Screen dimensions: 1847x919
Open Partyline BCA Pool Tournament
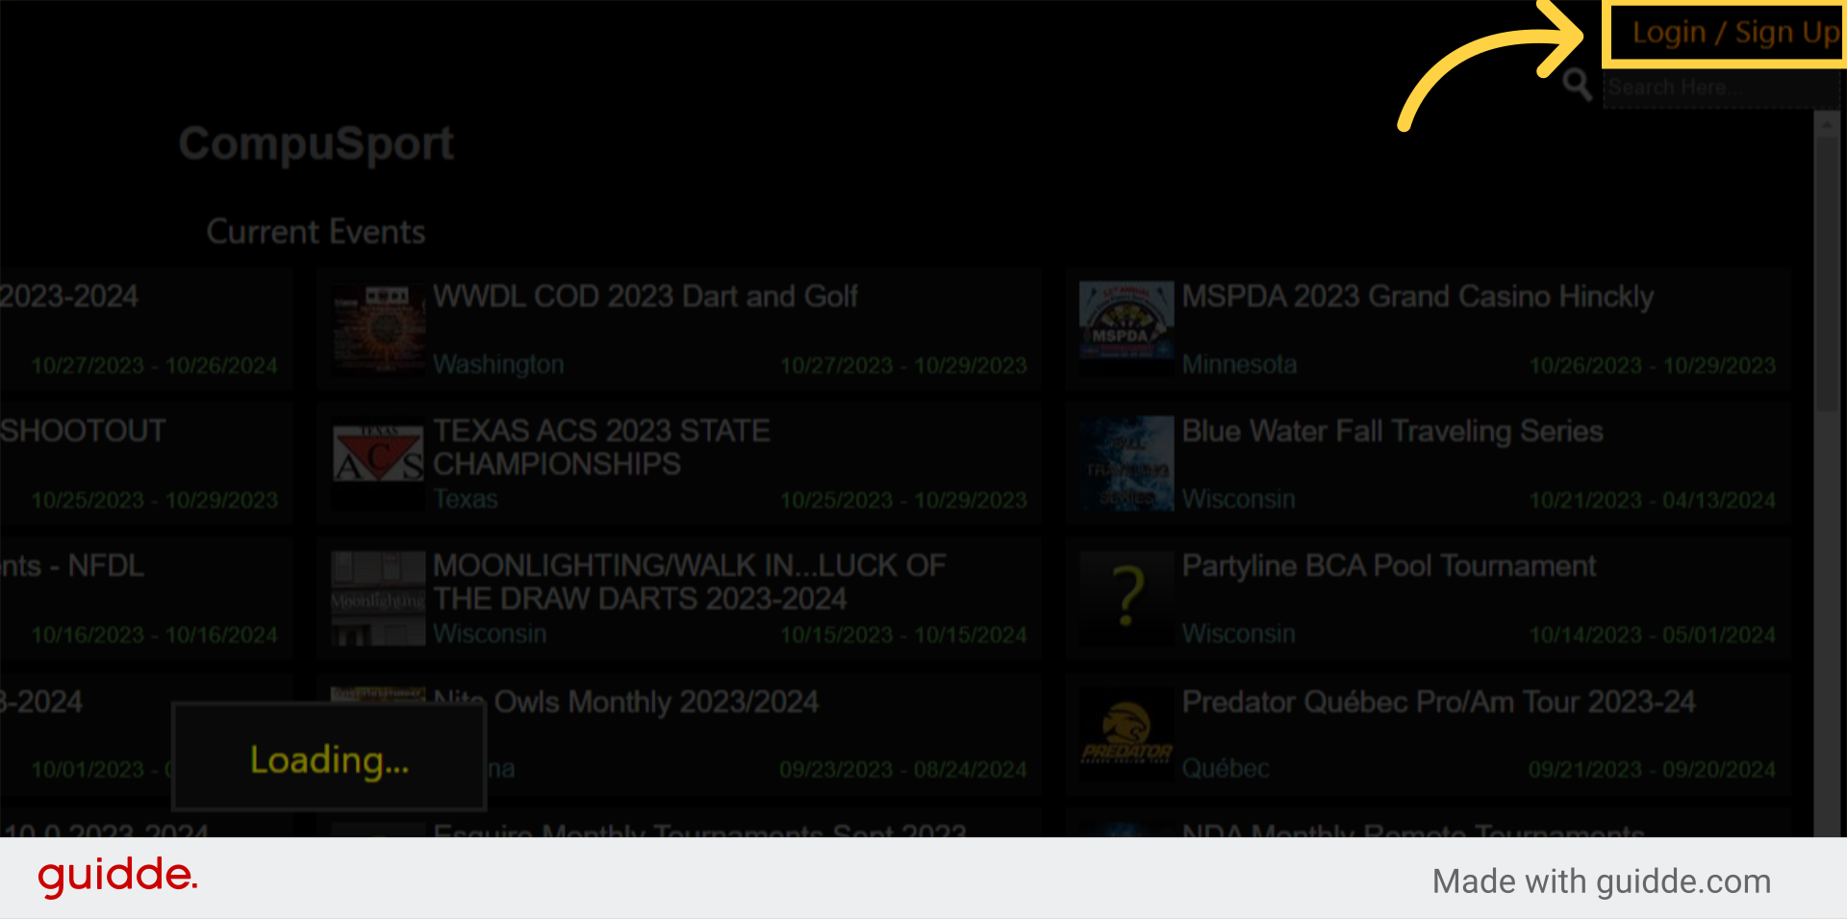[1388, 566]
